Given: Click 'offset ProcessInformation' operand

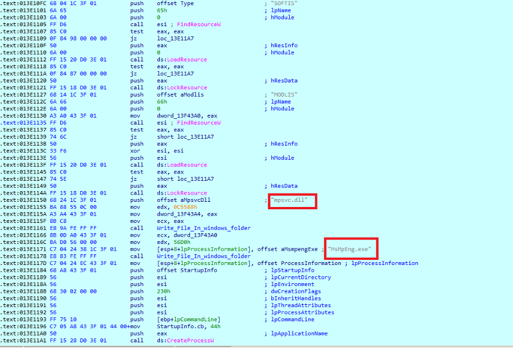Looking at the screenshot, I should tap(299, 263).
